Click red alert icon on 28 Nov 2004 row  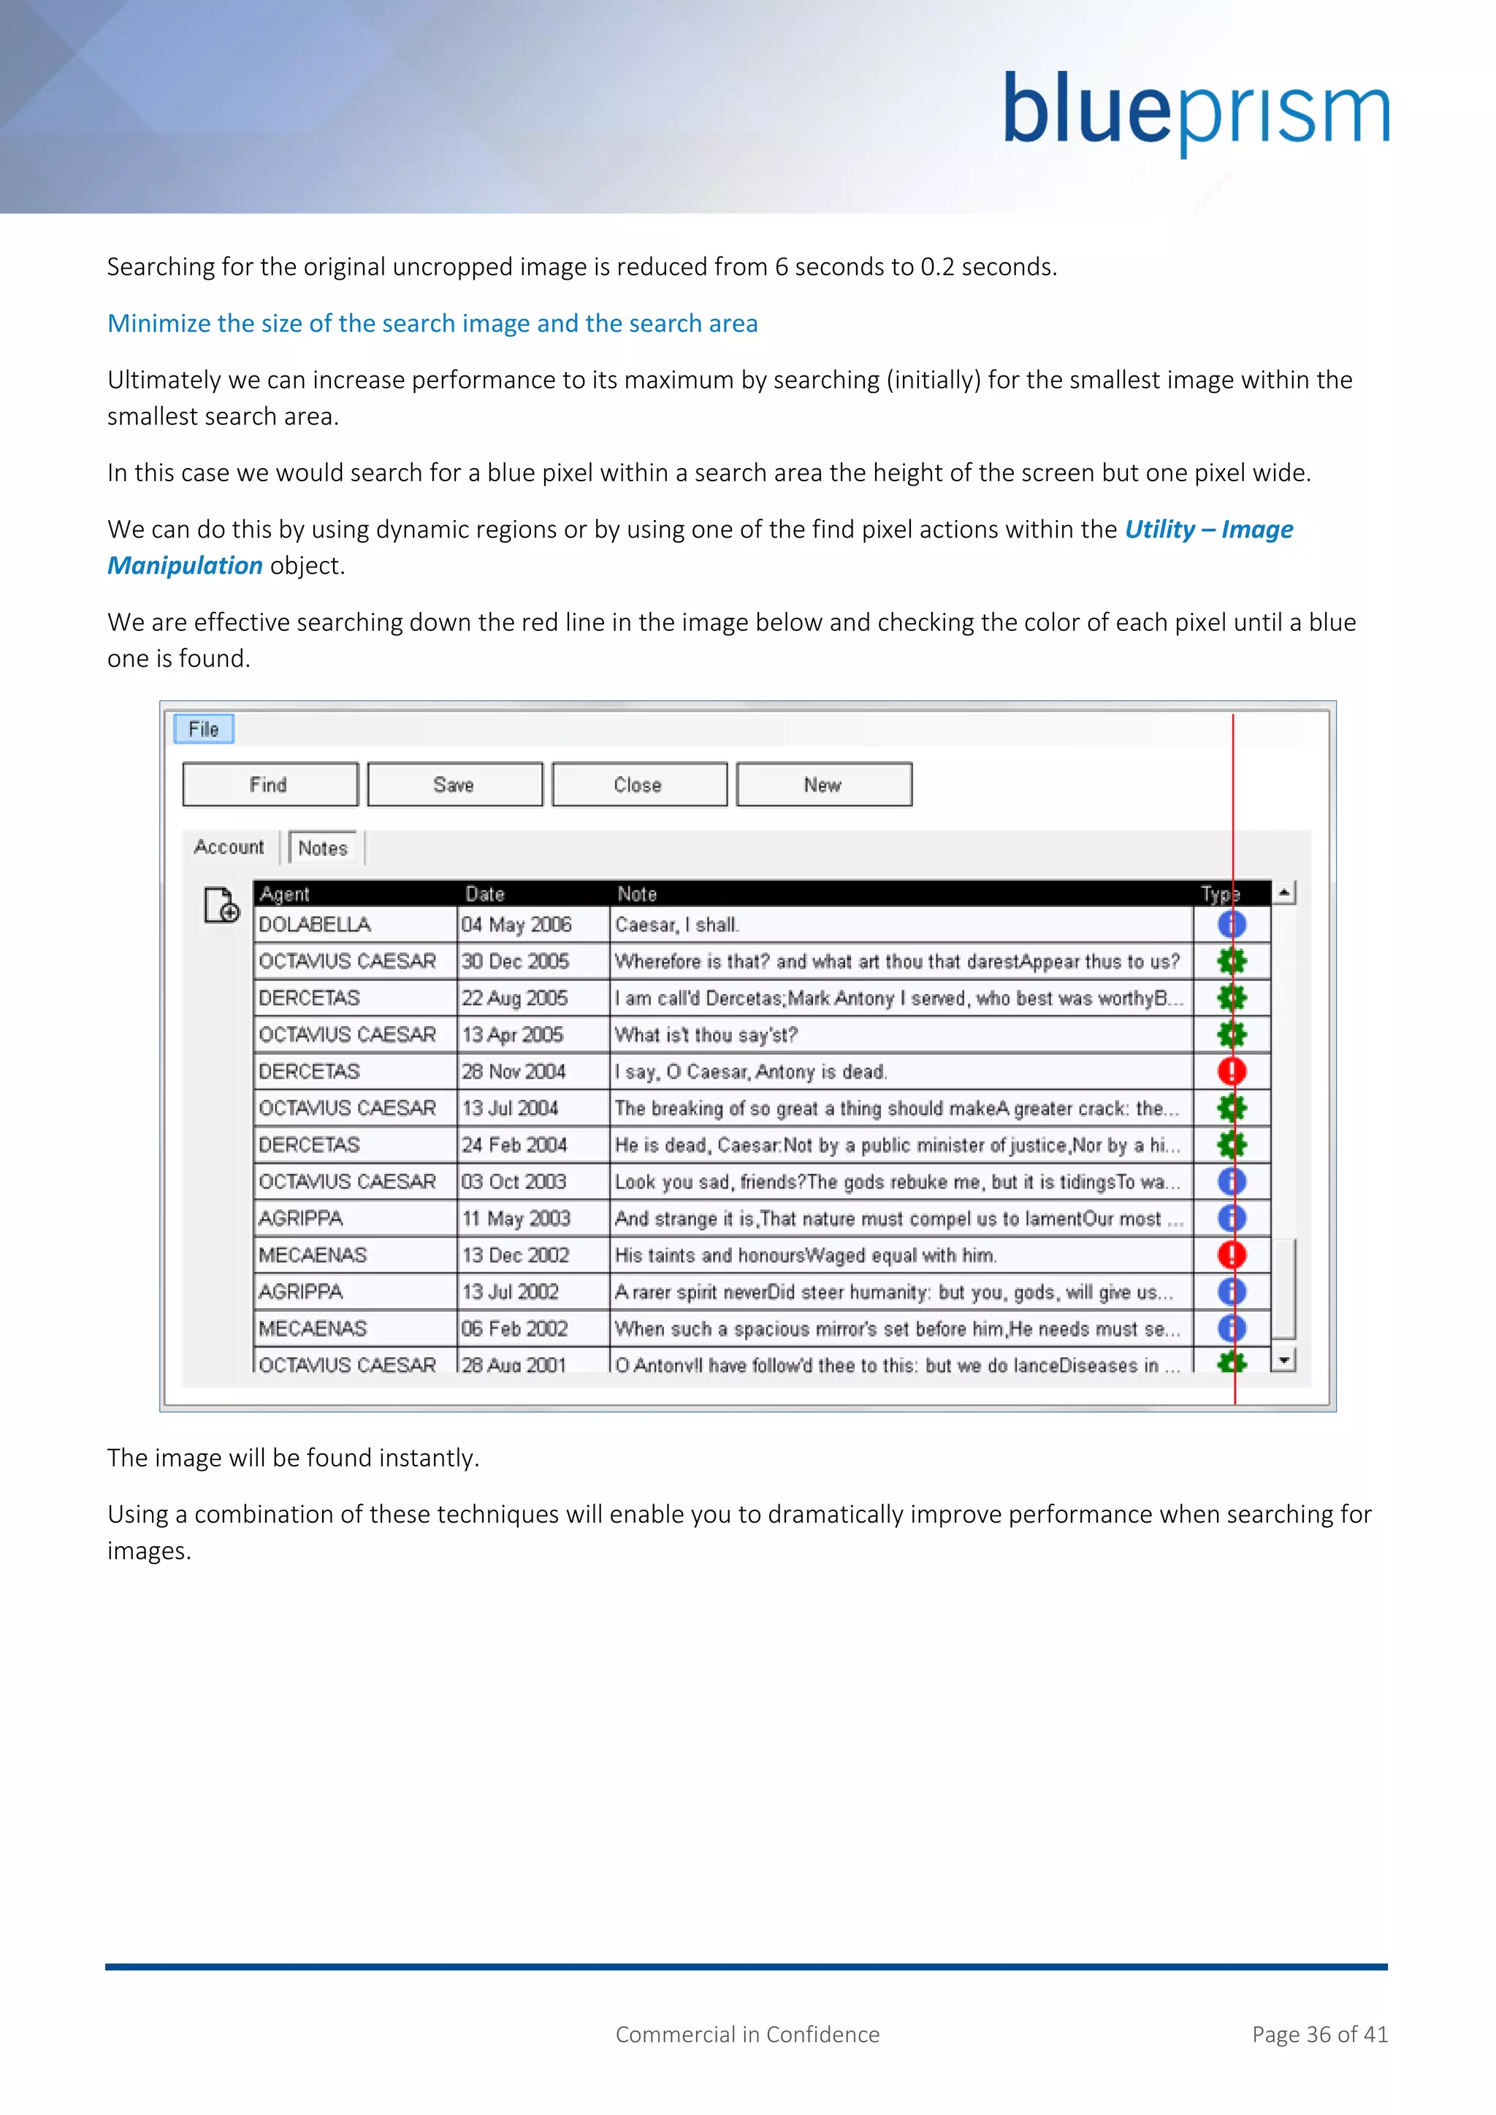pyautogui.click(x=1231, y=1071)
